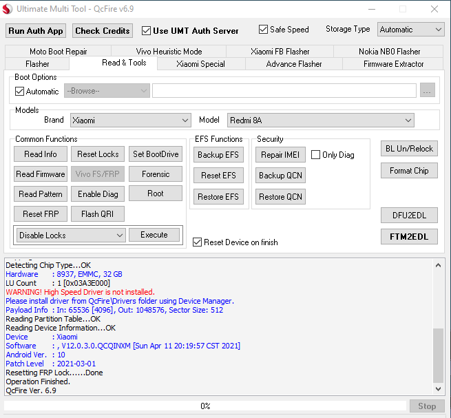This screenshot has height=418, width=451.
Task: Open the Firmware Extractor tab
Action: (x=393, y=64)
